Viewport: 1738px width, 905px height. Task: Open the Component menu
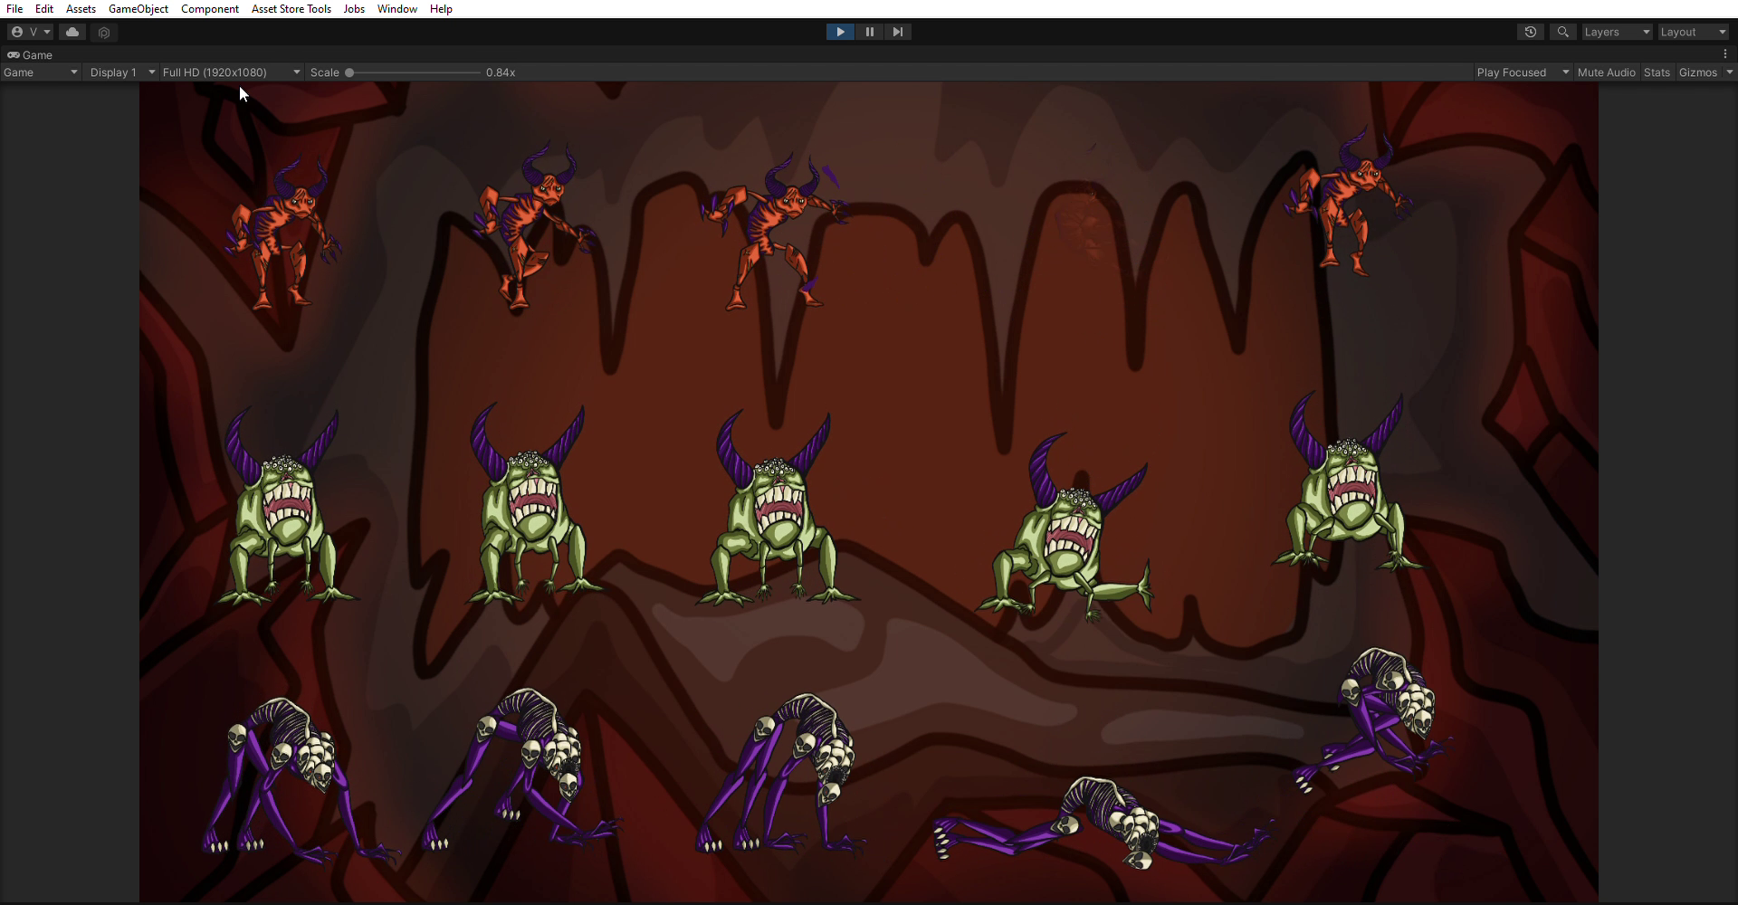(x=210, y=9)
